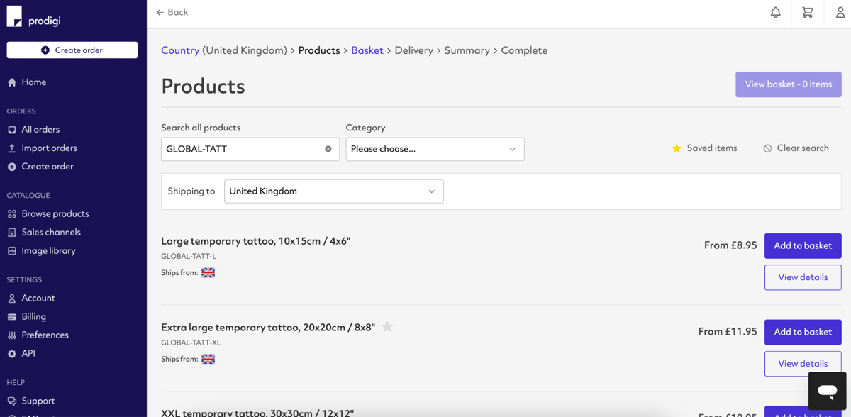
Task: Open the Category dropdown
Action: point(435,149)
